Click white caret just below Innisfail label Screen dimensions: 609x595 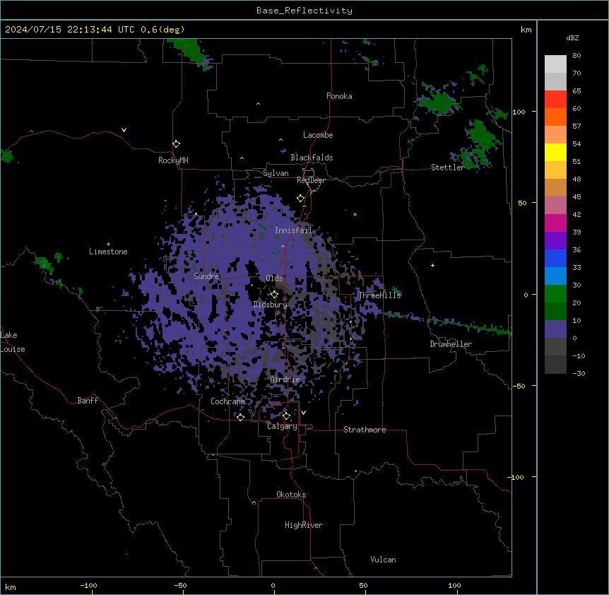[x=283, y=246]
